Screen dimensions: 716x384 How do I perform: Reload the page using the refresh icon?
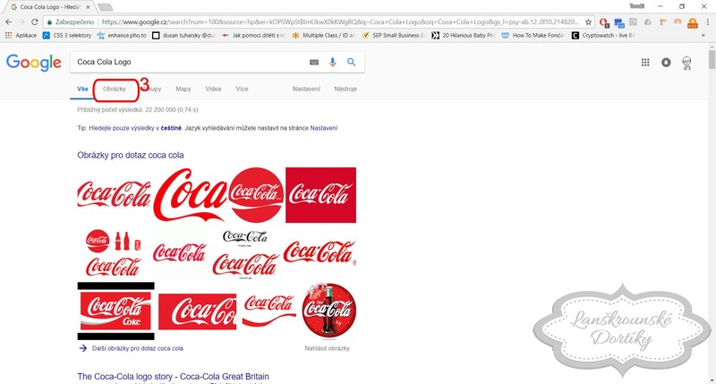tap(36, 21)
